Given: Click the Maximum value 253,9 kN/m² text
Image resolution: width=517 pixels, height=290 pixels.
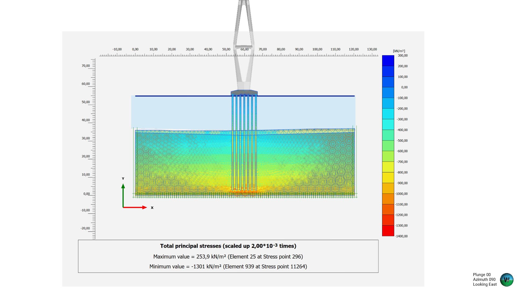Looking at the screenshot, I should 228,257.
